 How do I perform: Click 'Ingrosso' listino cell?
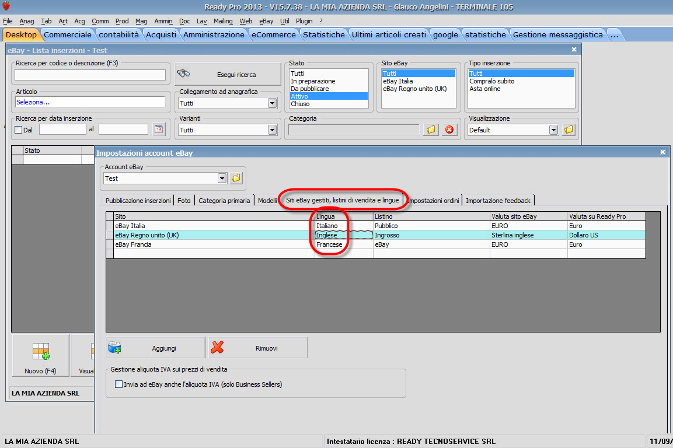(431, 235)
